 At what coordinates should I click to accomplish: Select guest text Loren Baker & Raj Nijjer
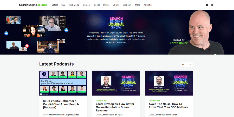pyautogui.click(x=112, y=115)
